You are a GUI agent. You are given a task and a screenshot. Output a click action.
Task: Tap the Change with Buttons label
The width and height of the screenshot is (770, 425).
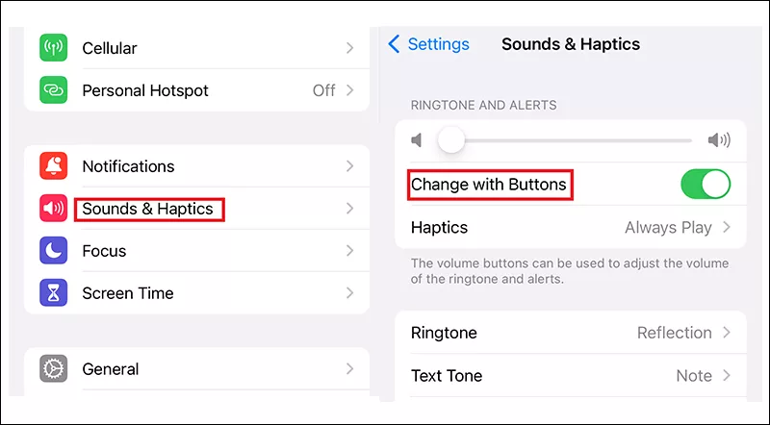[x=489, y=185]
